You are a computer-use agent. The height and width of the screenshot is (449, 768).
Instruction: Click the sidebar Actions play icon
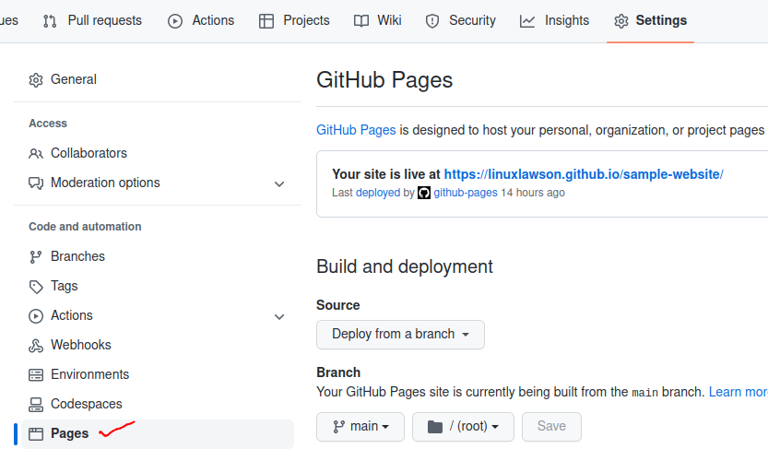tap(36, 316)
